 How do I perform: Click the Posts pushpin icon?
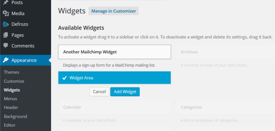(x=6, y=2)
